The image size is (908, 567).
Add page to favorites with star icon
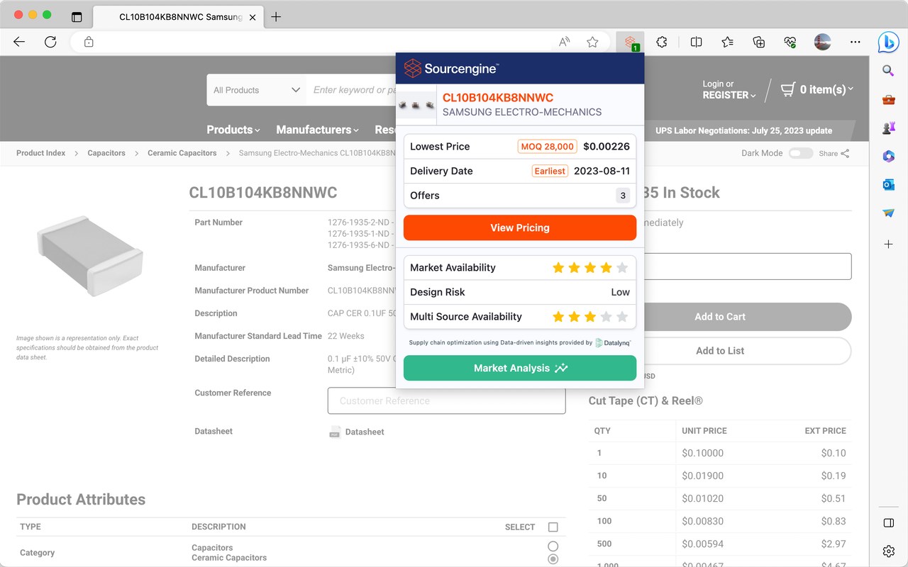592,43
